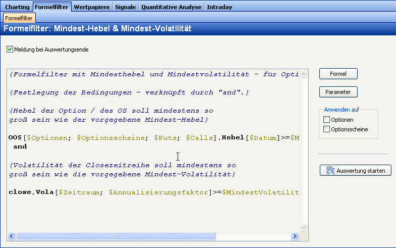The width and height of the screenshot is (396, 248).
Task: Click the vertical scrollbar's up arrow
Action: tap(304, 73)
